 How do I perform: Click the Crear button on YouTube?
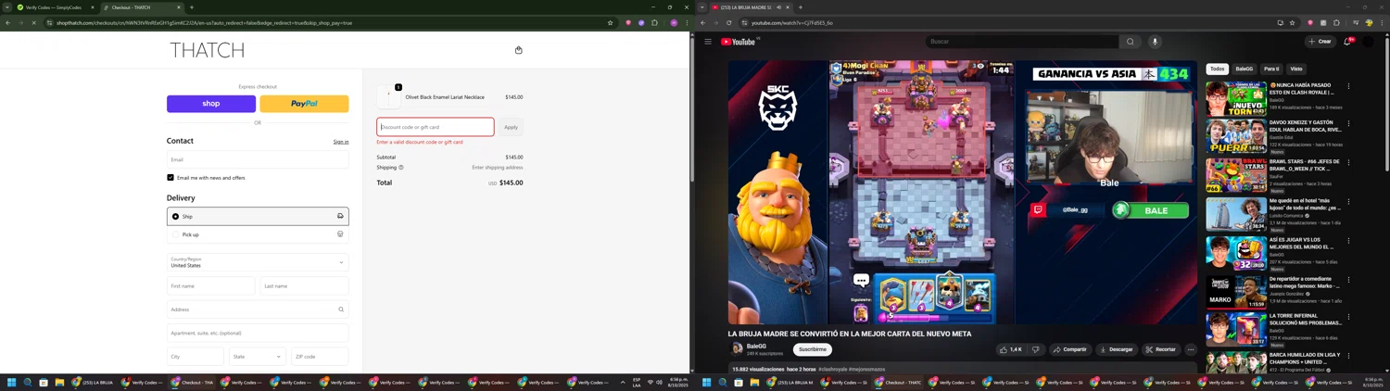1320,42
